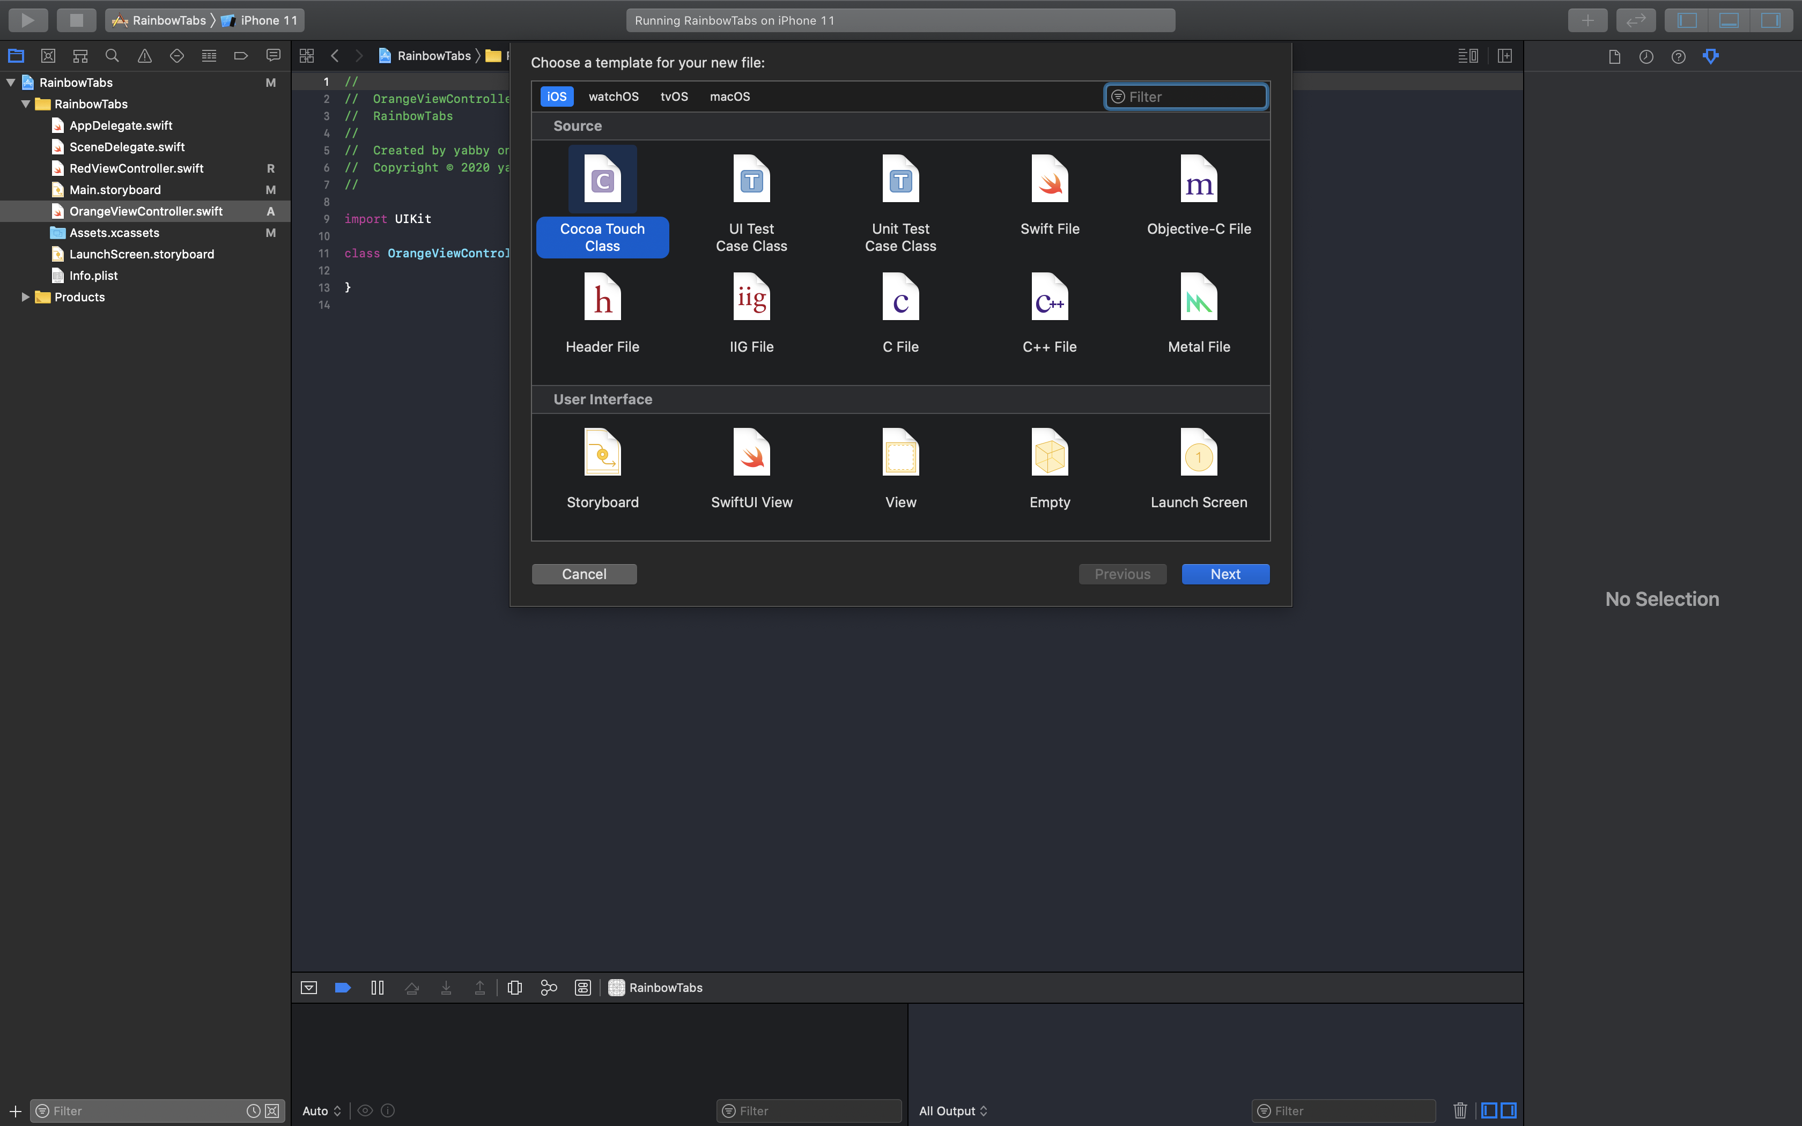1802x1126 pixels.
Task: Stop running RainbowTabs
Action: 77,20
